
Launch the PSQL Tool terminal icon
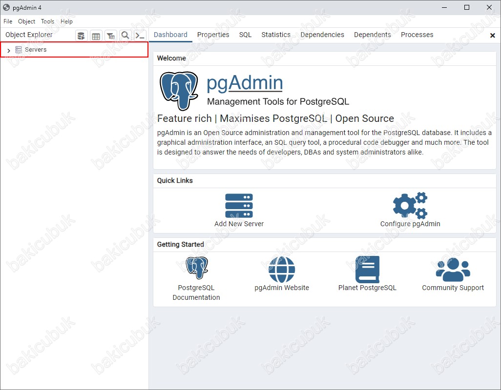(140, 36)
